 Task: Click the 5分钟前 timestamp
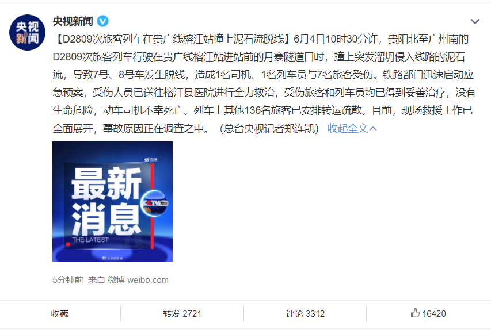click(x=68, y=279)
